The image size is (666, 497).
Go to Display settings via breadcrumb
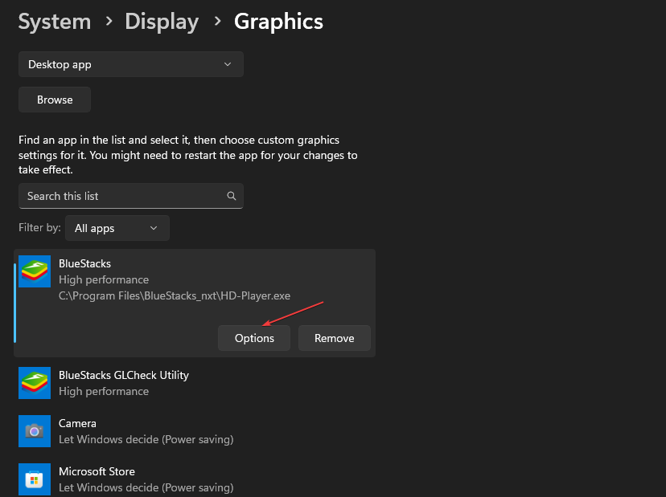click(161, 21)
